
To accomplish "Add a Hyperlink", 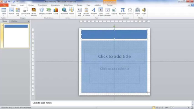I will tap(64, 11).
